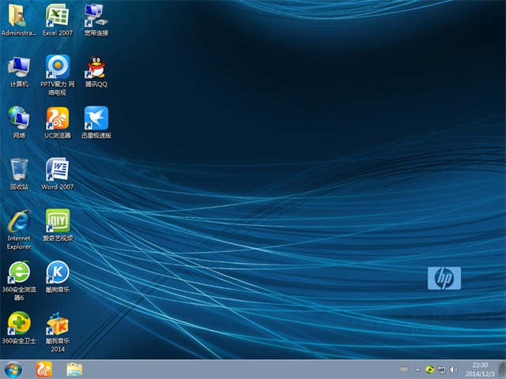The height and width of the screenshot is (379, 506).
Task: Click the UC Browser desktop shortcut
Action: coord(57,118)
